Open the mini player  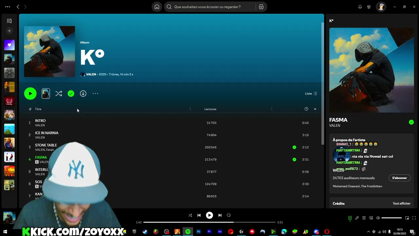click(407, 218)
